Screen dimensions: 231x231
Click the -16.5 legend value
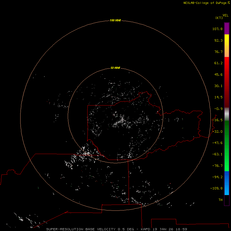pyautogui.click(x=217, y=120)
